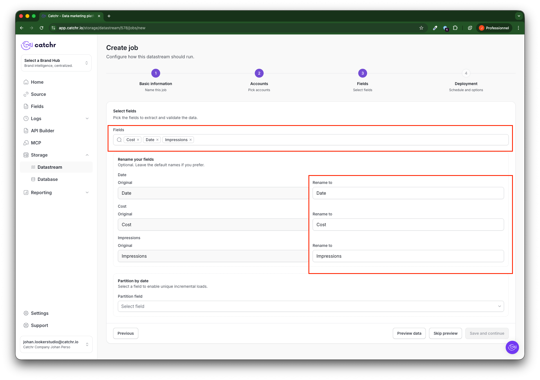Click the Cost Rename to input

click(x=408, y=225)
